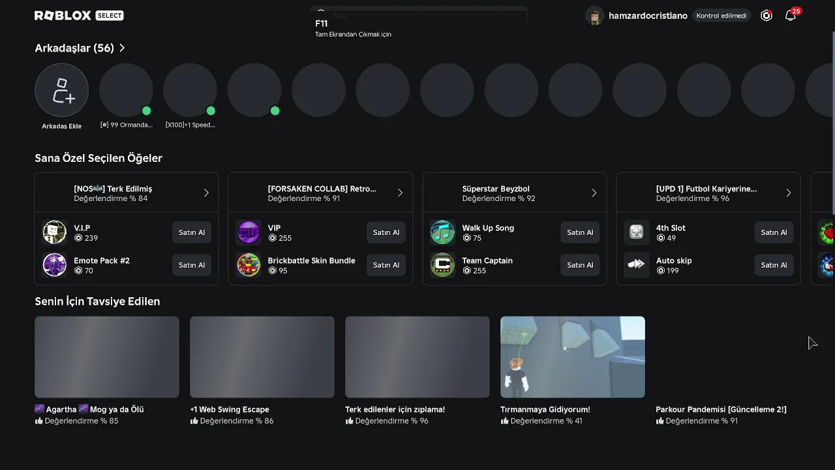
Task: Open the Süperstar Beyzbol card chevron
Action: 594,193
